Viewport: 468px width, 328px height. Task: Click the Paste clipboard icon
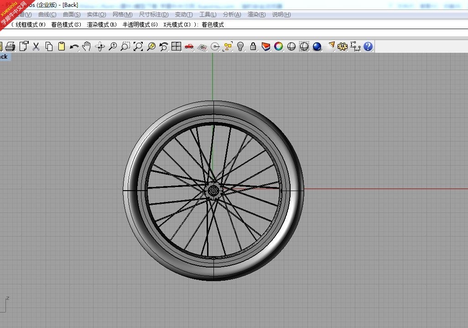62,46
